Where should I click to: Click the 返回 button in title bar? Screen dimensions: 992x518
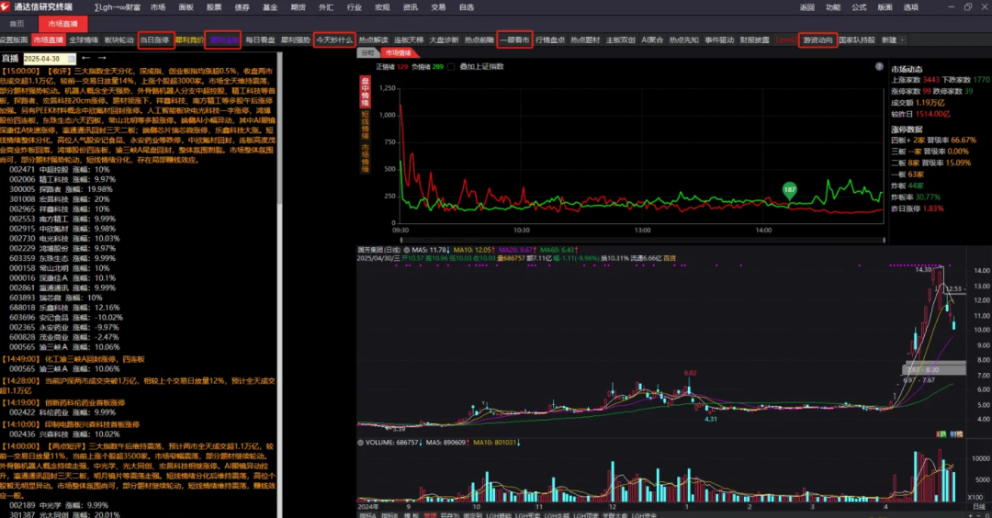(807, 7)
